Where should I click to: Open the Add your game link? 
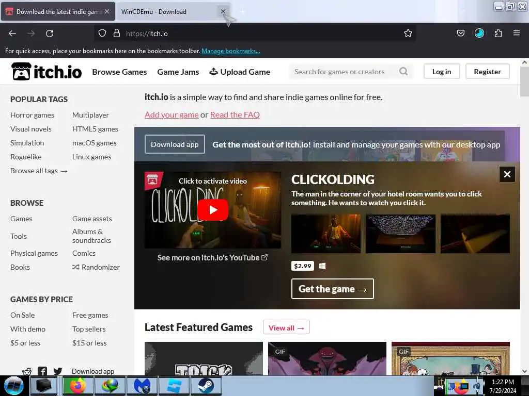click(172, 114)
